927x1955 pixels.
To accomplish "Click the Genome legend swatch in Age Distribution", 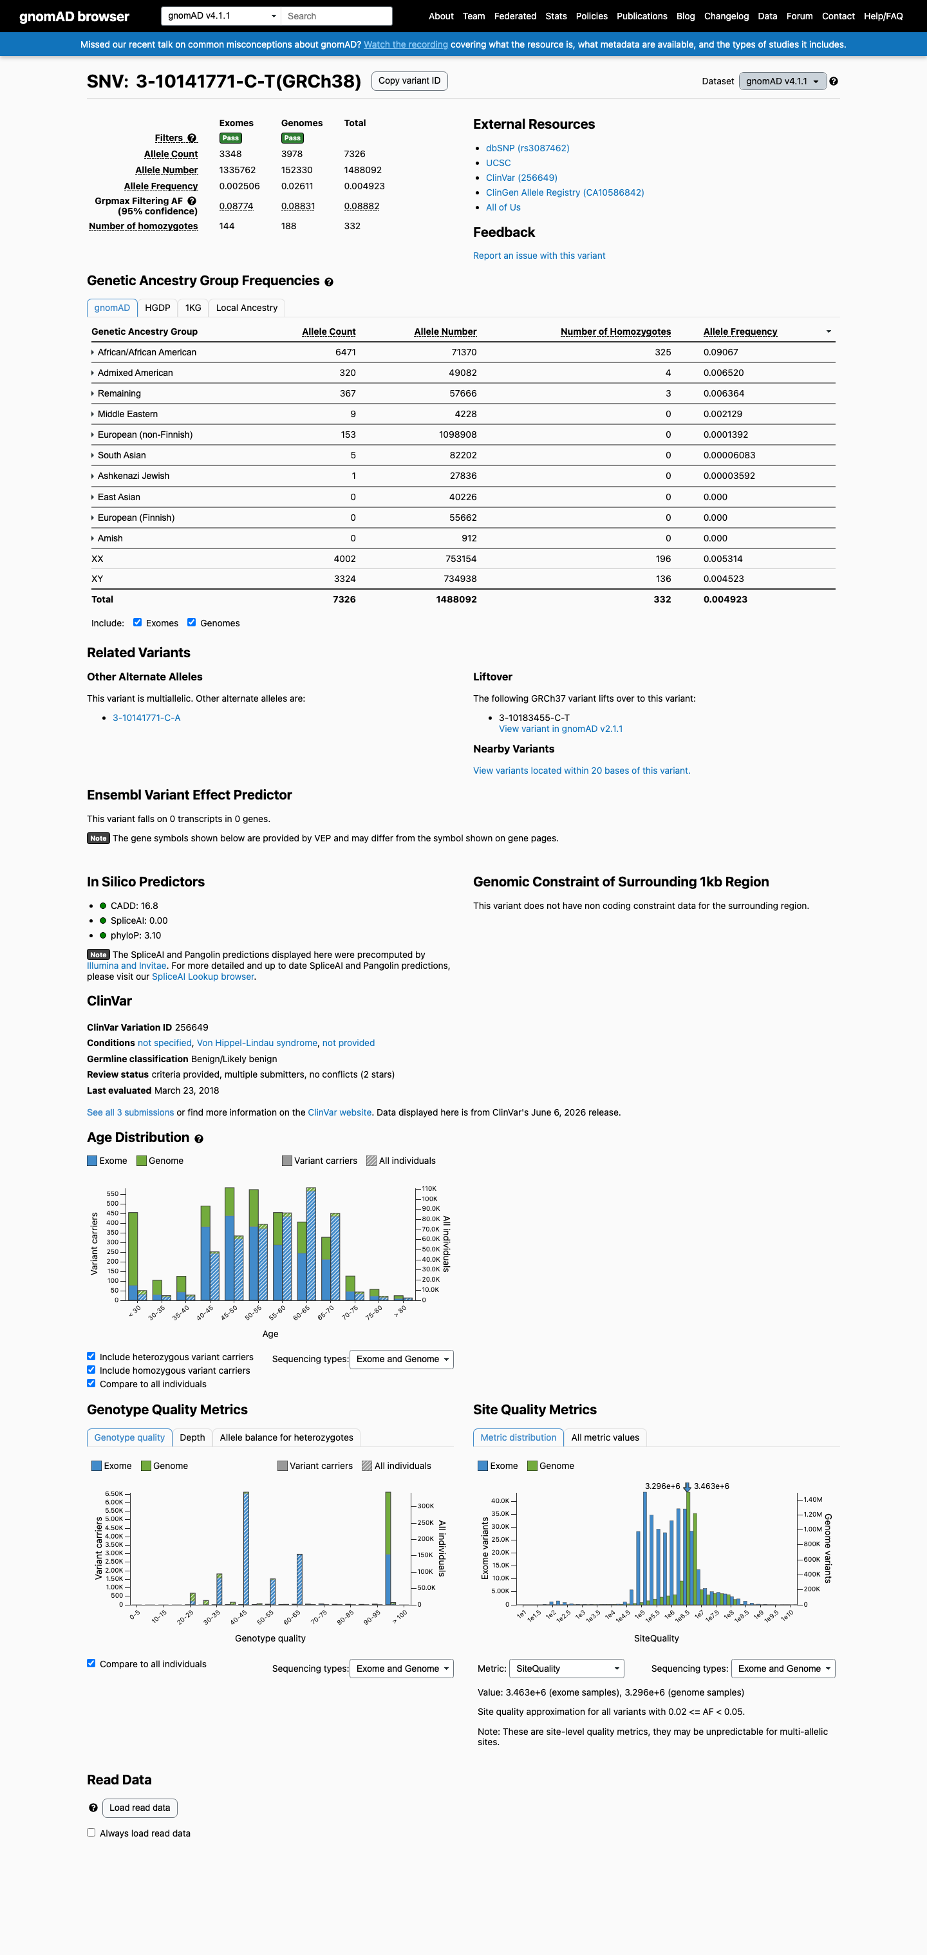I will click(141, 1161).
